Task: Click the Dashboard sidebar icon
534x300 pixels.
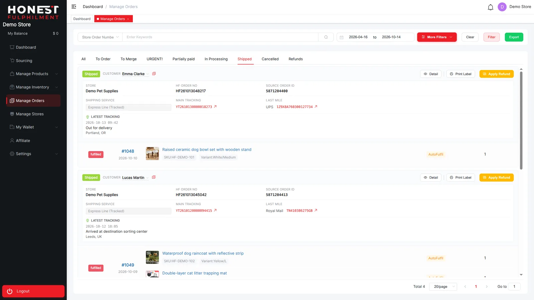Action: [12, 47]
